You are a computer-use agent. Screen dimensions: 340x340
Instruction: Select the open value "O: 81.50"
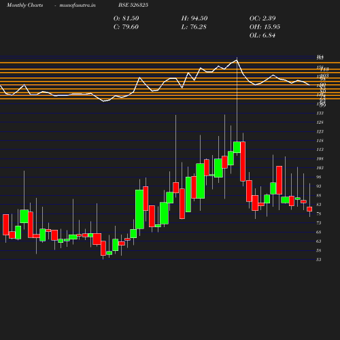point(126,18)
